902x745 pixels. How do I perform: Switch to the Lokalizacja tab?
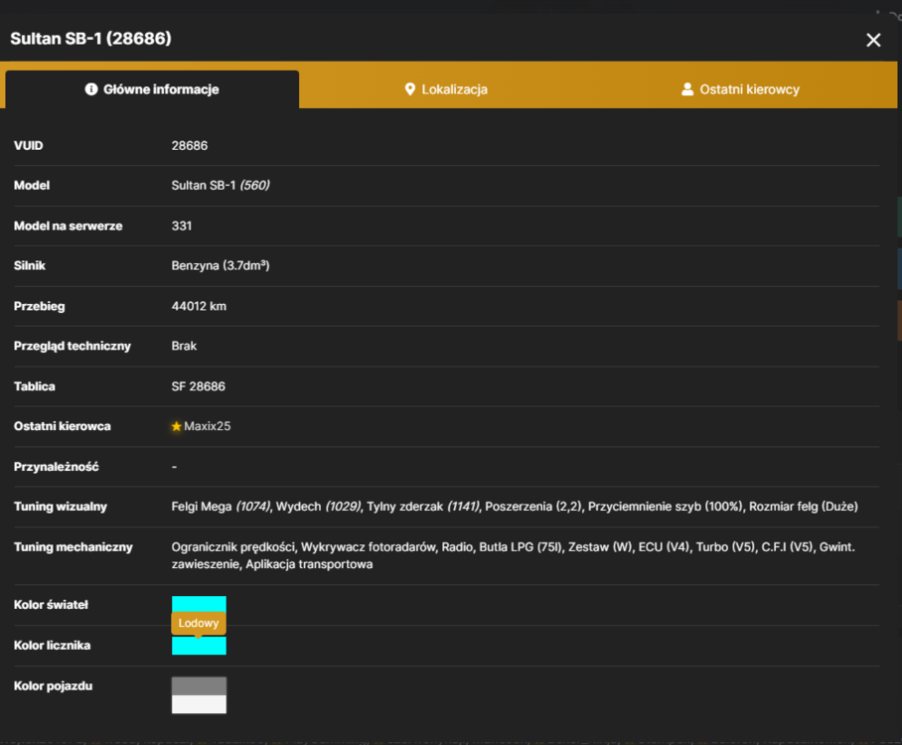446,89
